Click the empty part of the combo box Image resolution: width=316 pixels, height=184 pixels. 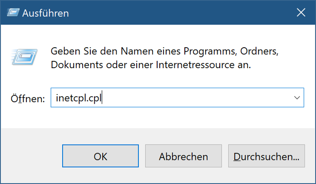coord(196,98)
